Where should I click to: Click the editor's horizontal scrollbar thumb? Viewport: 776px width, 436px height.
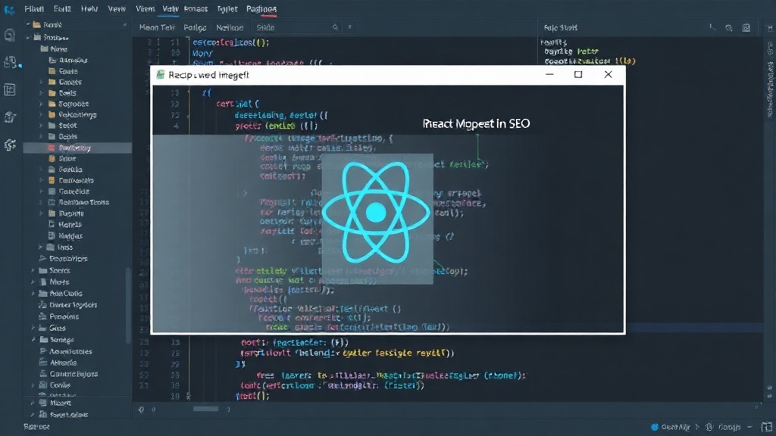(x=206, y=410)
